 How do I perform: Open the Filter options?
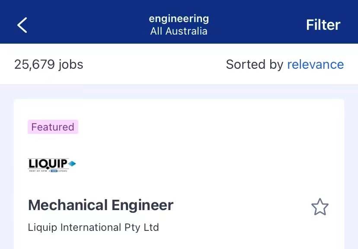pyautogui.click(x=323, y=25)
